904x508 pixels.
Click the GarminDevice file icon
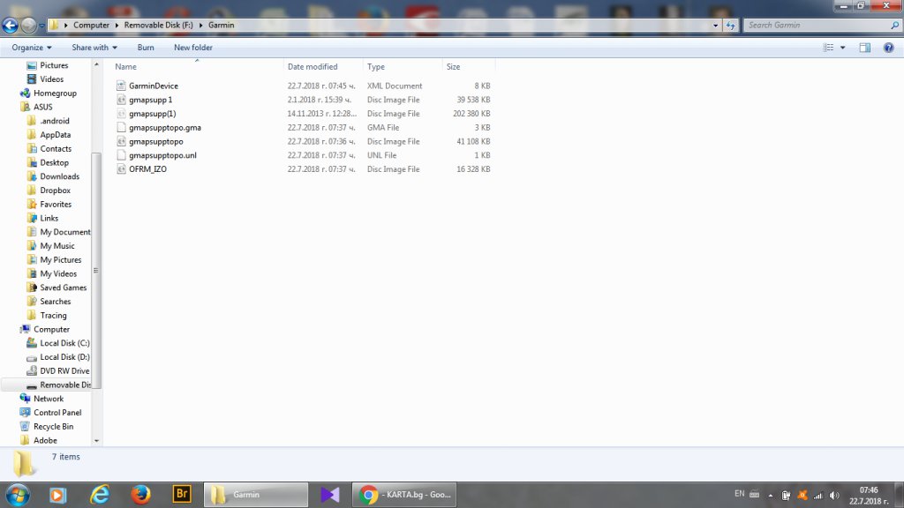click(121, 86)
